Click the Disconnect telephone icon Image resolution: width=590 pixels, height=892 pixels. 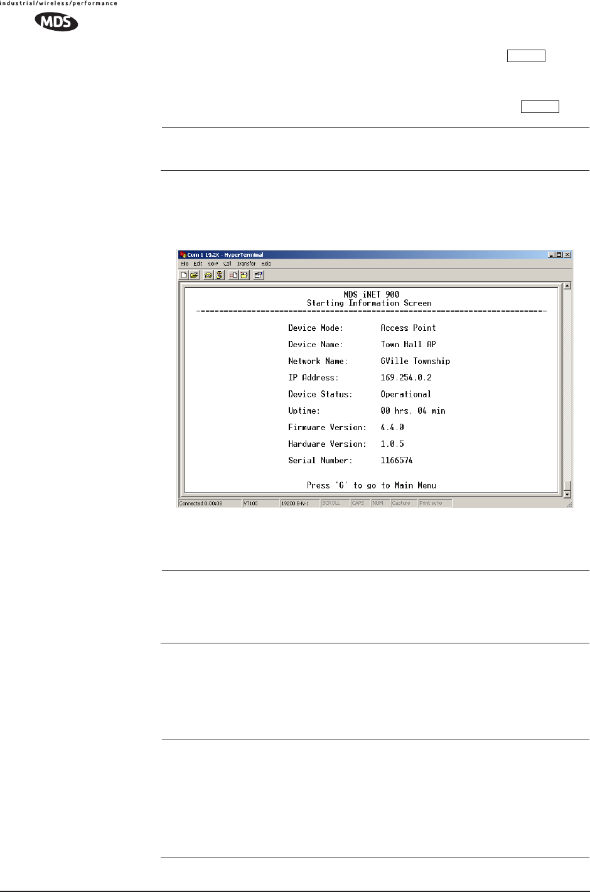pos(219,275)
